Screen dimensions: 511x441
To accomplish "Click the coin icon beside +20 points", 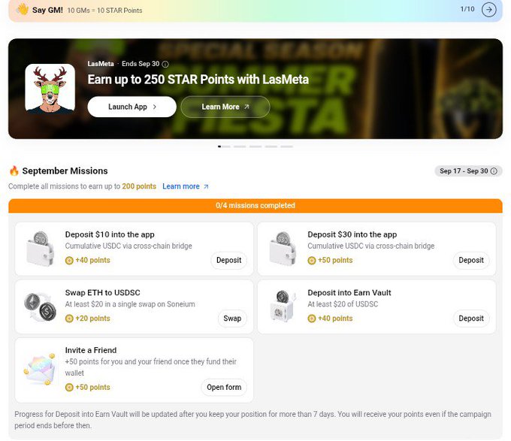I will (x=69, y=319).
